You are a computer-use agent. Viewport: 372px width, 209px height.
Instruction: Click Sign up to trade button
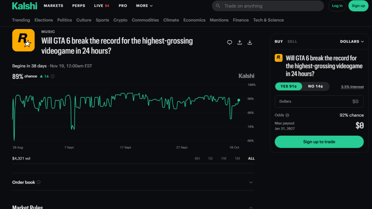tap(319, 142)
